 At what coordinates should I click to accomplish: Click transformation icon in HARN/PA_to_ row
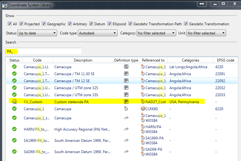tap(126, 129)
